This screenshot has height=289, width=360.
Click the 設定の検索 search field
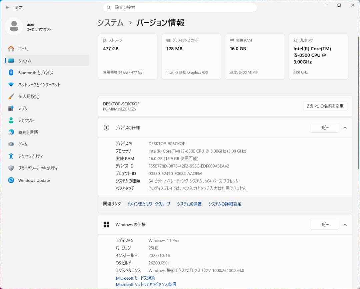180,7
